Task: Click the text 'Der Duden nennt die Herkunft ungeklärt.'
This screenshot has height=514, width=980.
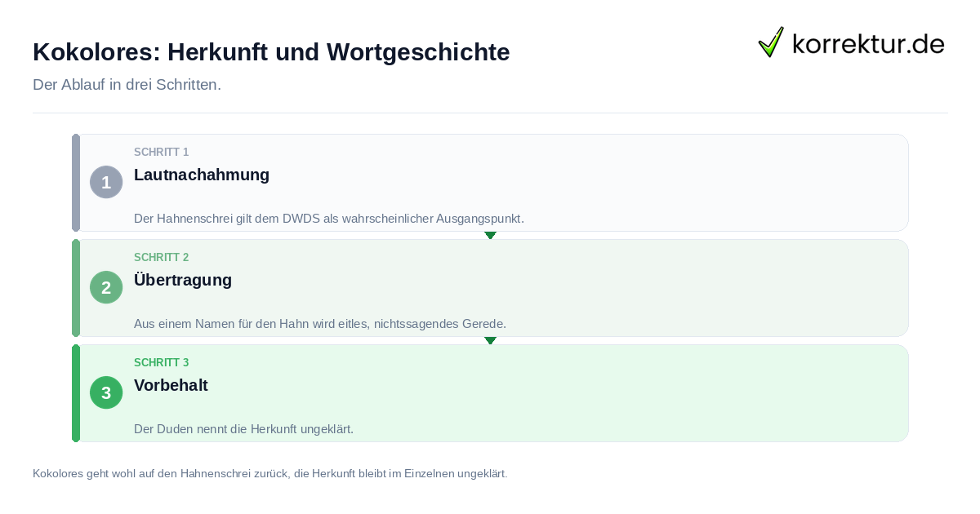Action: pyautogui.click(x=243, y=429)
